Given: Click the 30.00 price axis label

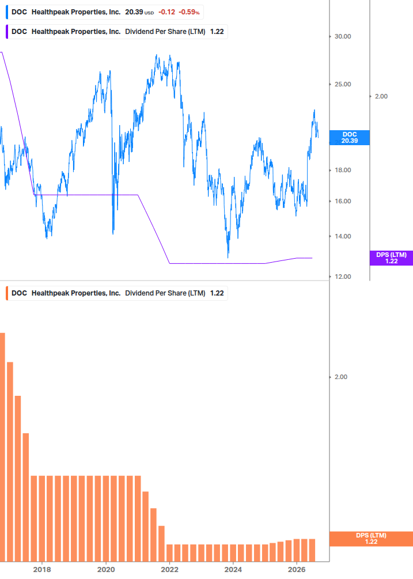Looking at the screenshot, I should pos(343,36).
